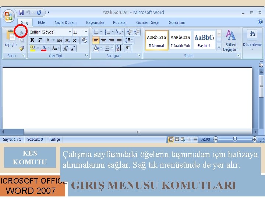Viewport: 265px width, 199px height.
Task: Open borders style dropdown
Action: 112,48
